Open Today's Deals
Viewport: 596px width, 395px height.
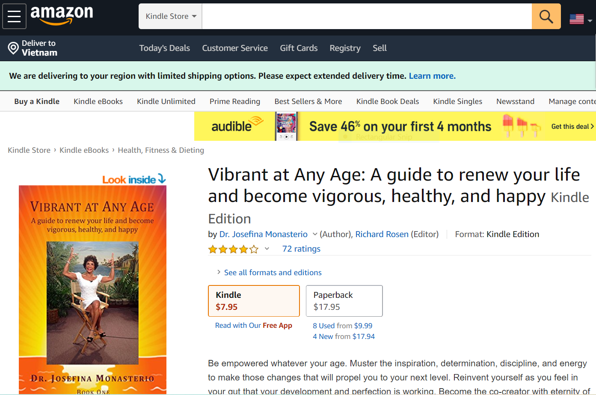coord(164,48)
